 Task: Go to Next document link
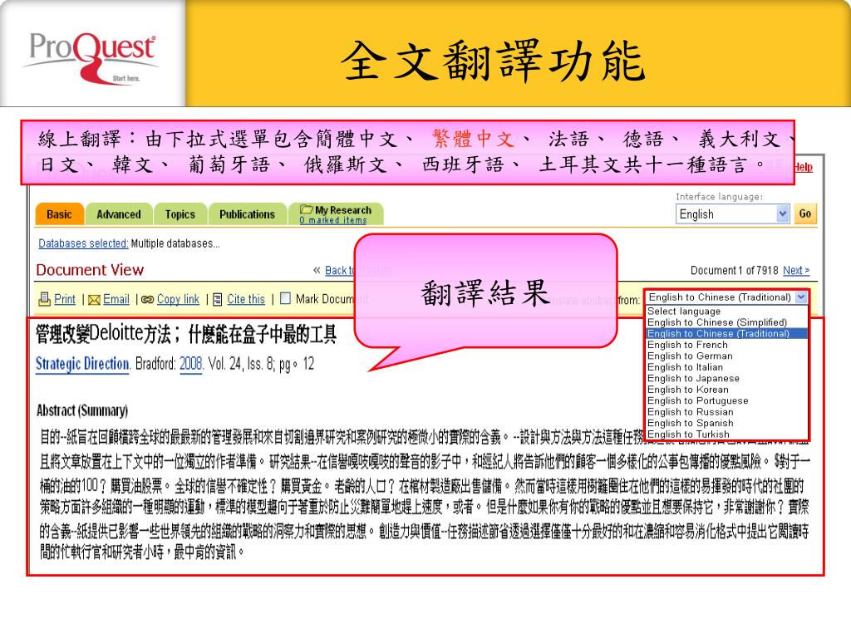(x=795, y=270)
